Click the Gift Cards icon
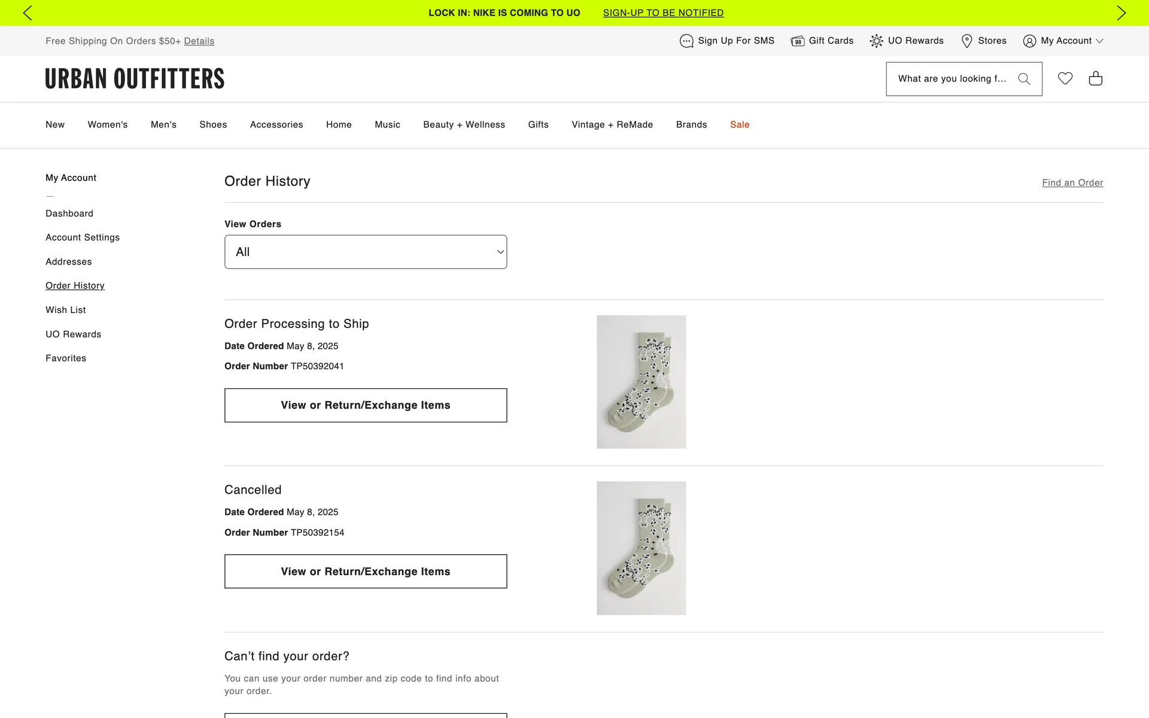Image resolution: width=1149 pixels, height=718 pixels. (797, 41)
